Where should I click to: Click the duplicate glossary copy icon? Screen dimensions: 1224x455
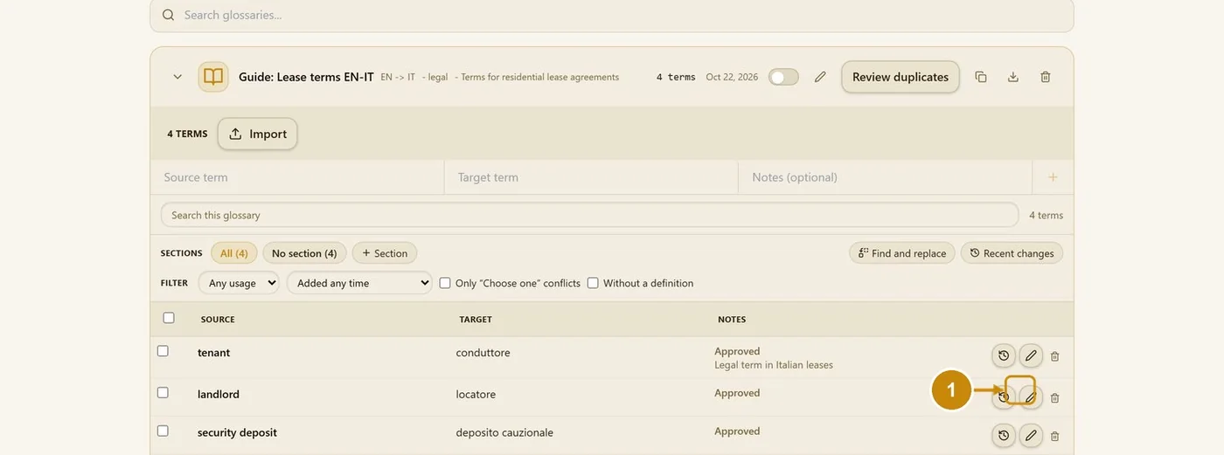981,77
